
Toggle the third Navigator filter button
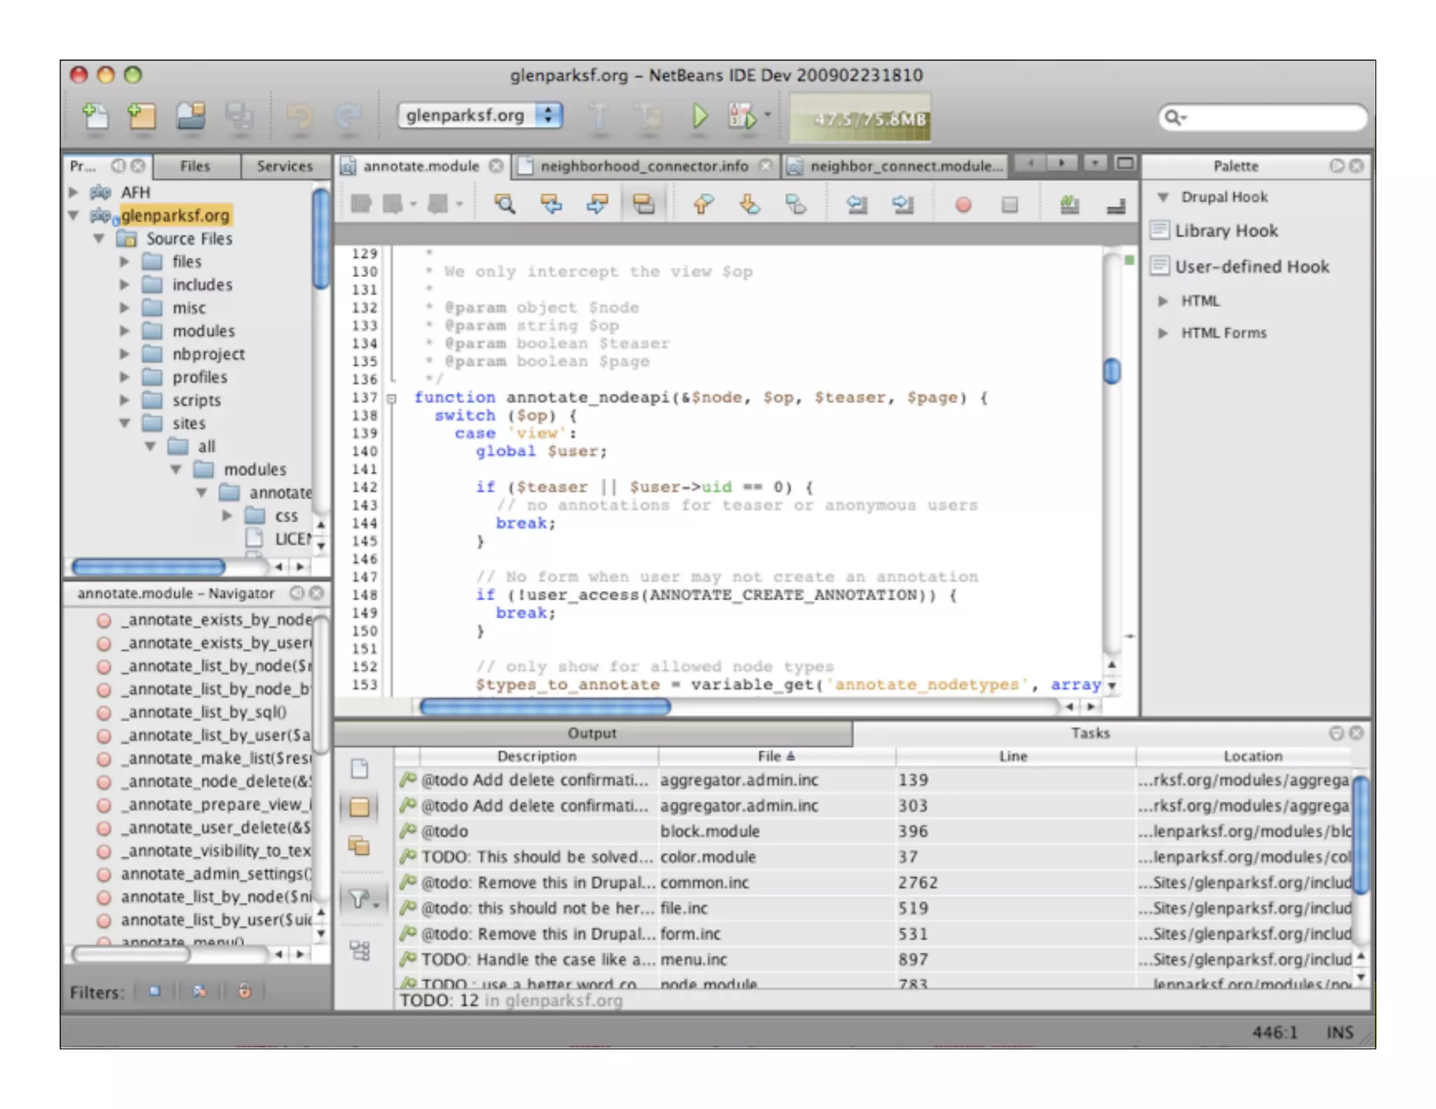click(x=244, y=991)
